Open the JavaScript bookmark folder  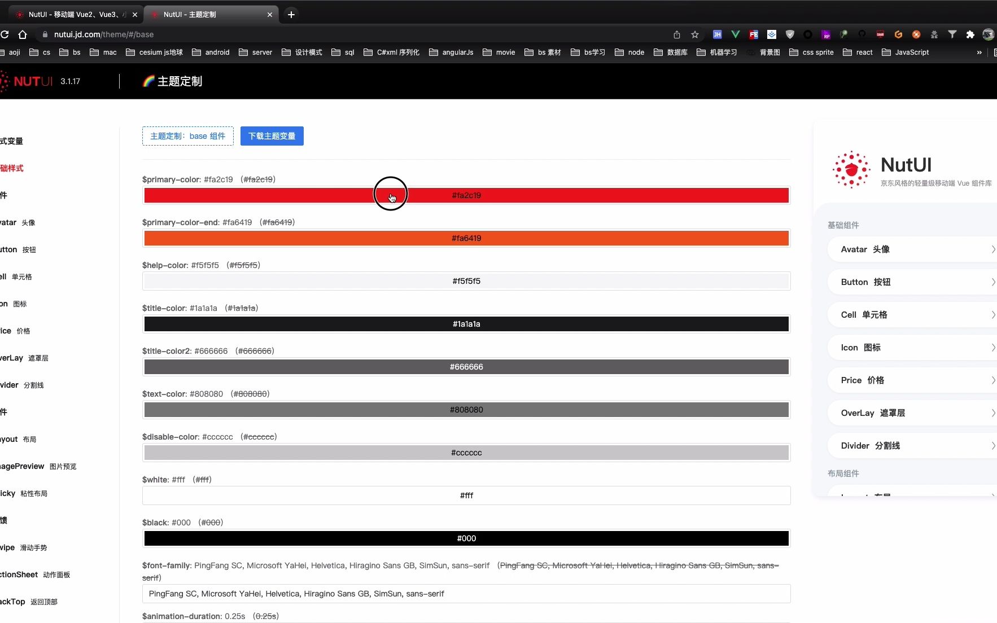tap(905, 52)
